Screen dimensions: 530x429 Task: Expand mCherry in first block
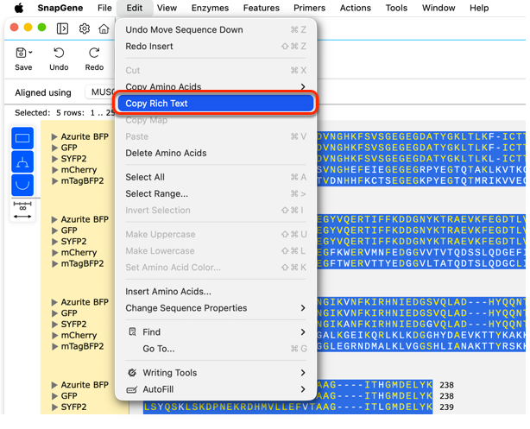click(54, 170)
